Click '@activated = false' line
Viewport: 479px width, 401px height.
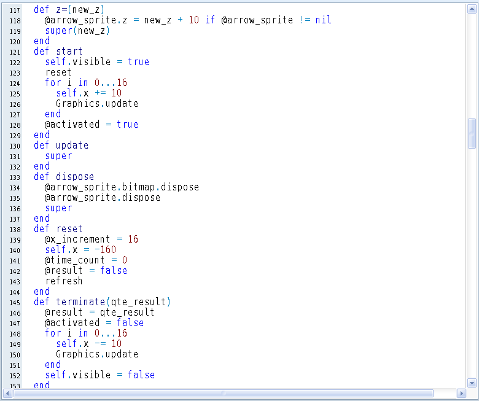tap(94, 322)
